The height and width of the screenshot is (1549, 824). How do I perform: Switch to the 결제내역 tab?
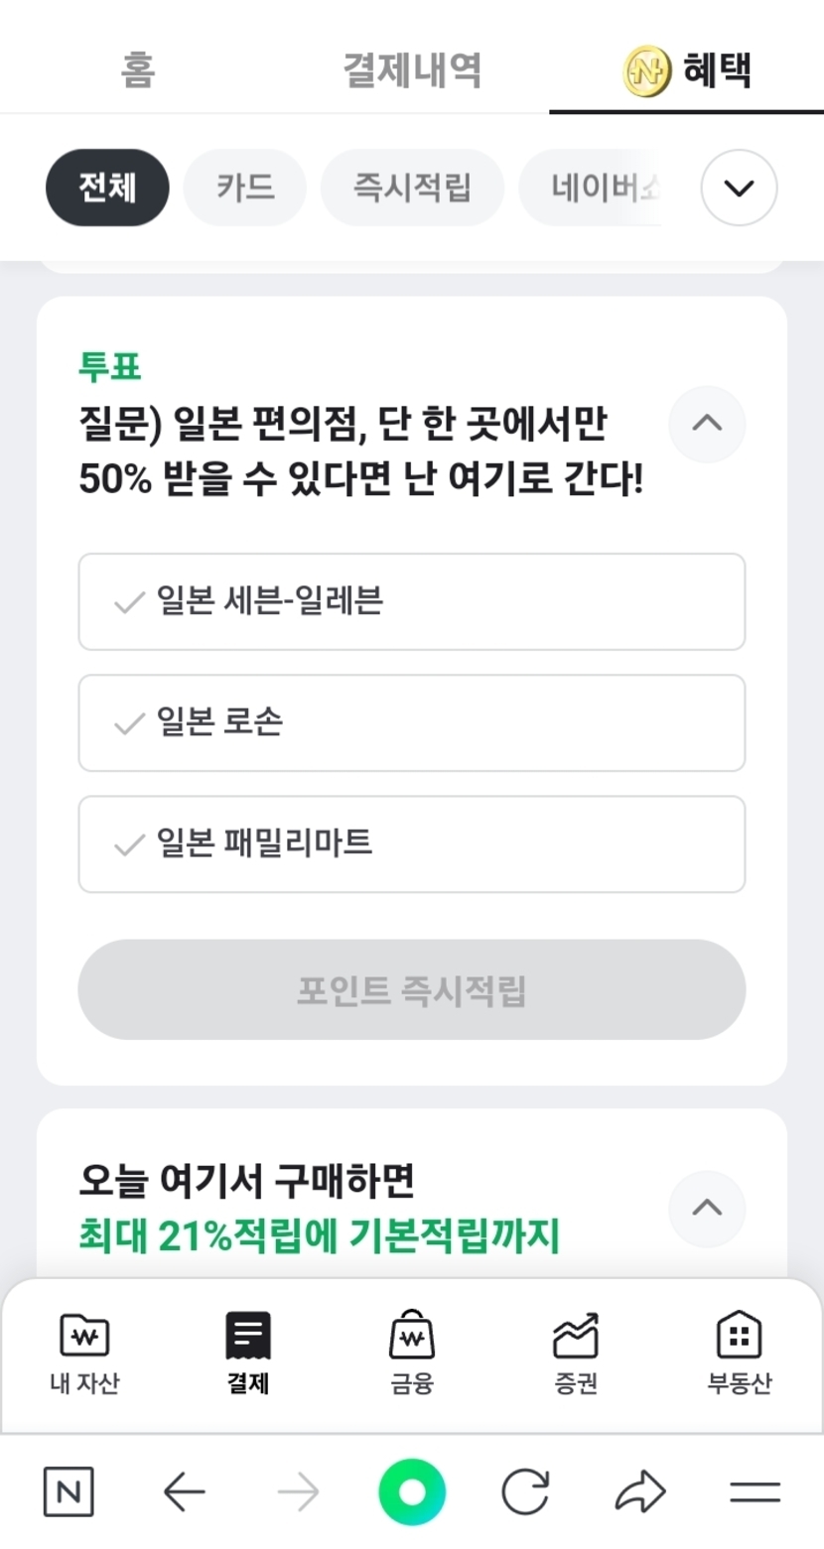(x=412, y=70)
